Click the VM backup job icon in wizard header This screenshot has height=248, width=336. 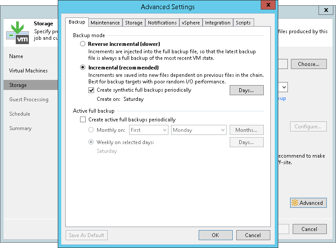(18, 33)
